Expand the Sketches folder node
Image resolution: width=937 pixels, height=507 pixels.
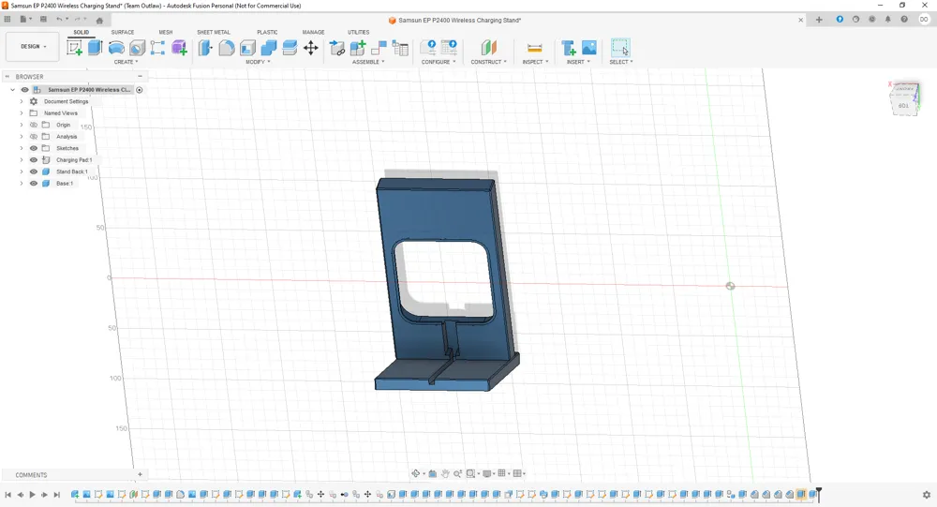[x=22, y=148]
